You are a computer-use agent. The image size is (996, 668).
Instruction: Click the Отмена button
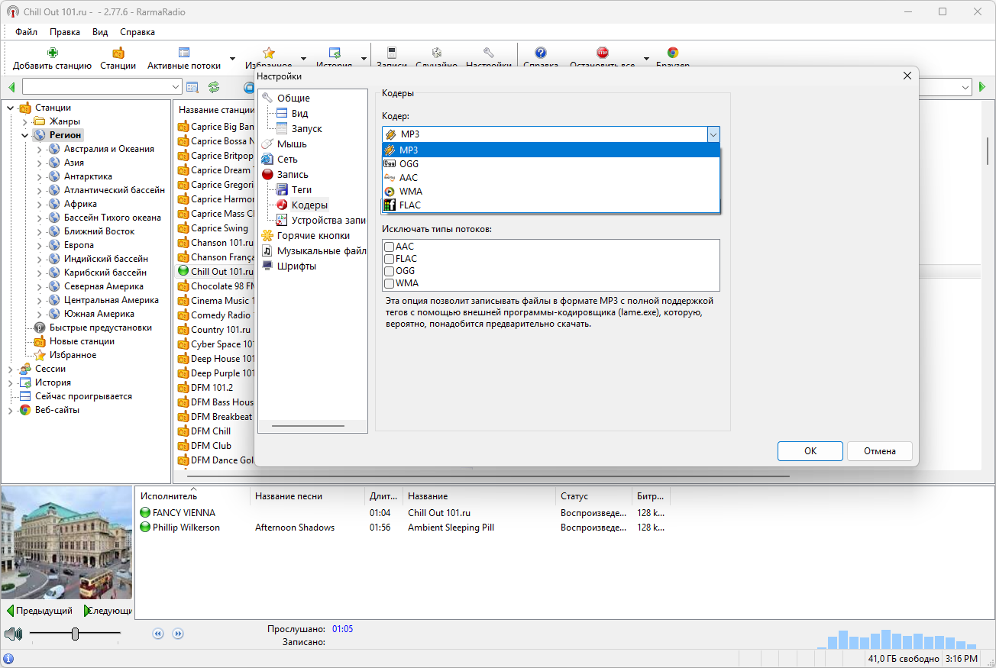click(x=880, y=451)
